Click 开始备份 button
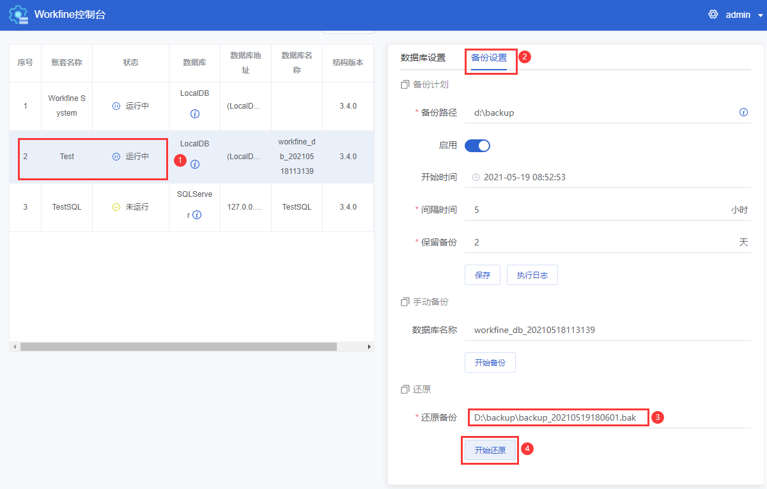The height and width of the screenshot is (489, 767). pos(490,362)
